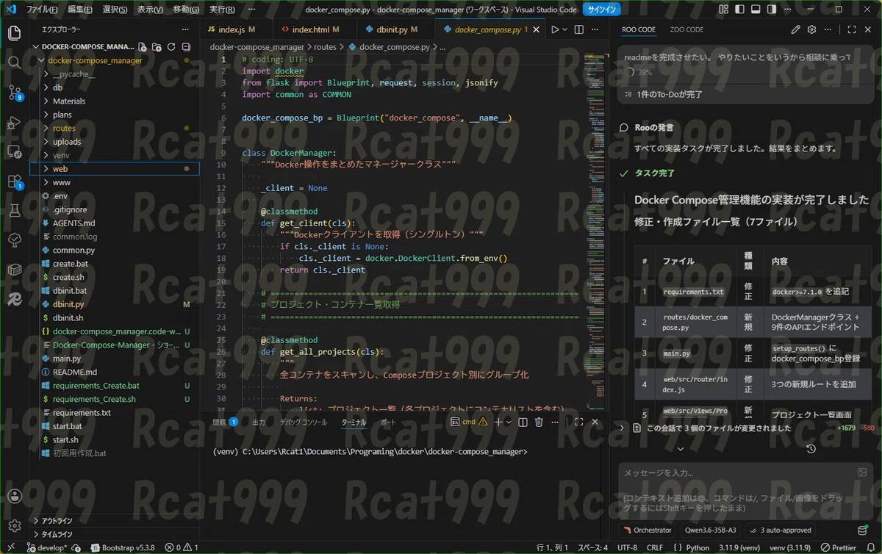Open Qwen3.6-35B-A3 model selector
This screenshot has width=882, height=554.
pos(710,530)
